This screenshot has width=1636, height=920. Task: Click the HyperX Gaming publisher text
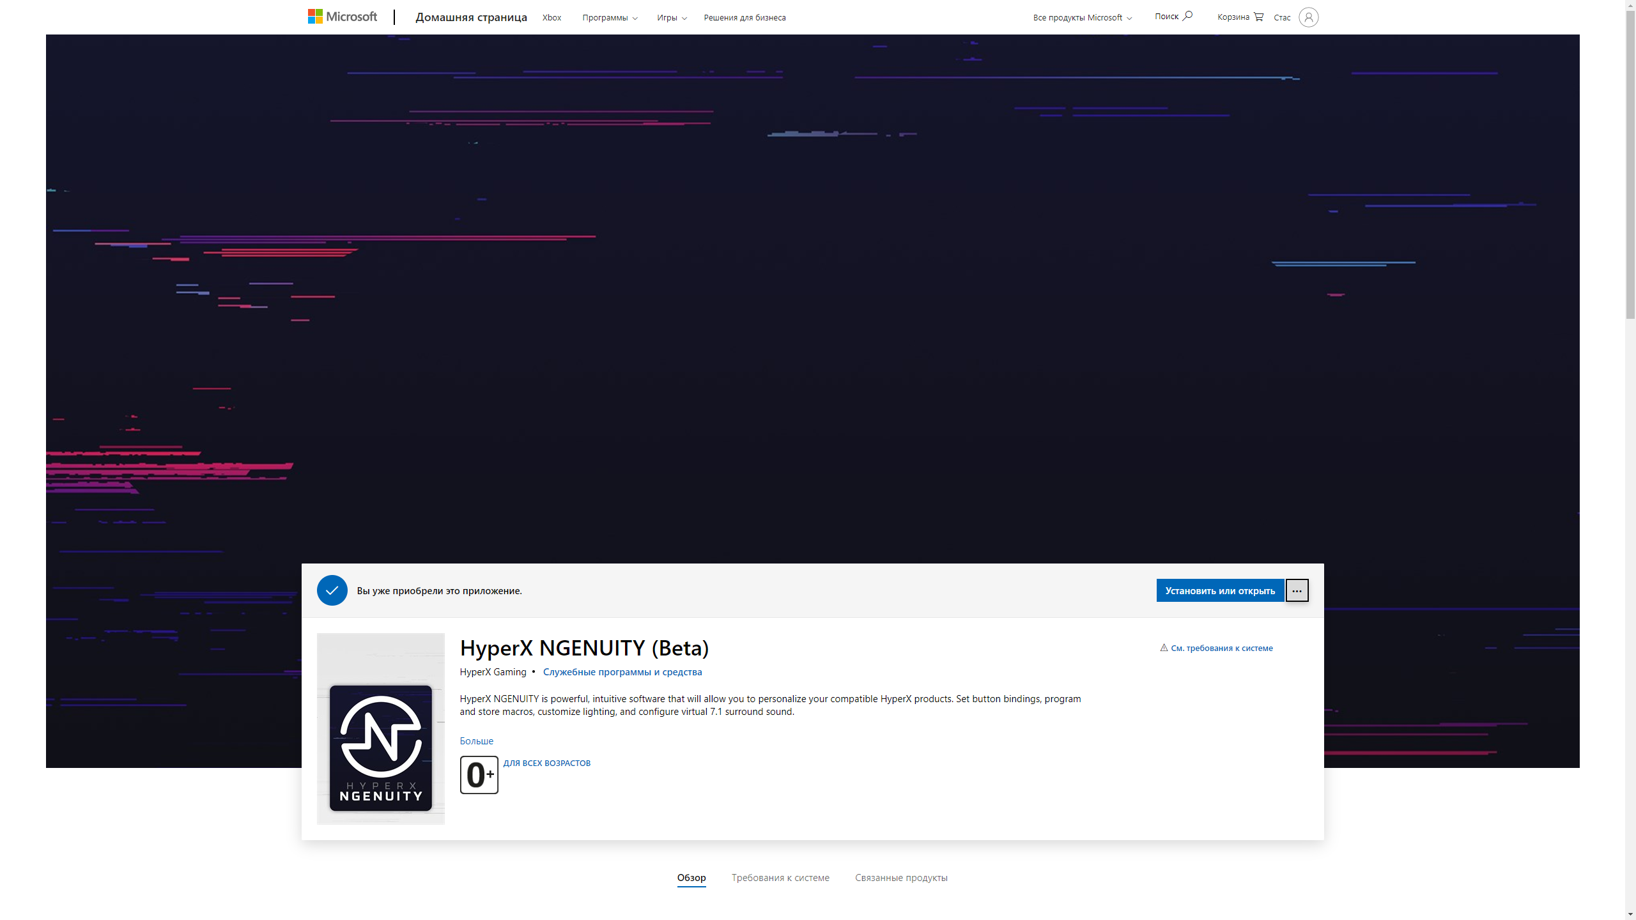coord(493,672)
